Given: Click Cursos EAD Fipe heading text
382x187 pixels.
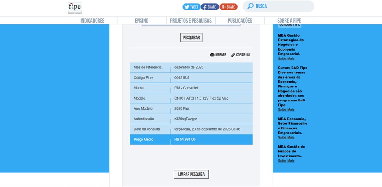Looking at the screenshot, I should pos(293,68).
